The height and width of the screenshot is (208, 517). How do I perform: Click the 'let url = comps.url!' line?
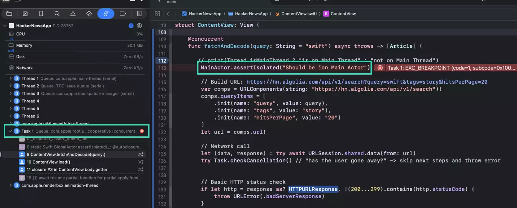[x=233, y=132]
